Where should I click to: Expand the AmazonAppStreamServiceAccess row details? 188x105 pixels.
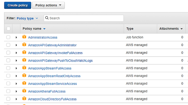point(16,84)
